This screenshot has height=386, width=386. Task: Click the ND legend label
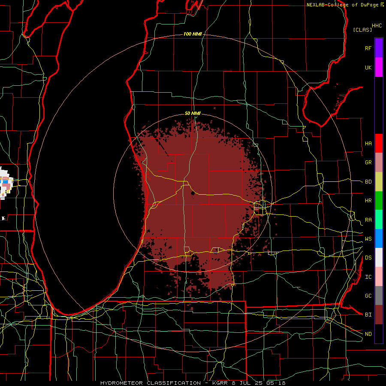point(368,334)
